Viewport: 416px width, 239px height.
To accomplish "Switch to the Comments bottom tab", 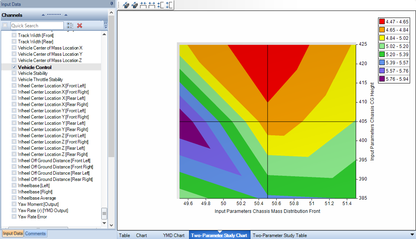I will point(35,234).
